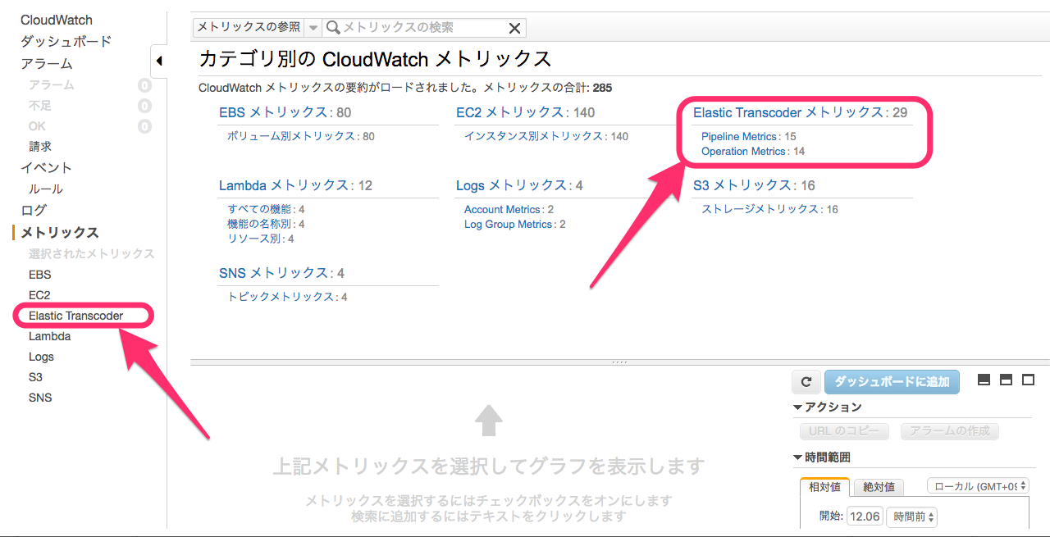Select the small graph size icon
Viewport: 1050px width, 537px height.
click(984, 380)
